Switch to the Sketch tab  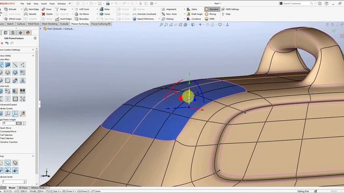[10, 24]
